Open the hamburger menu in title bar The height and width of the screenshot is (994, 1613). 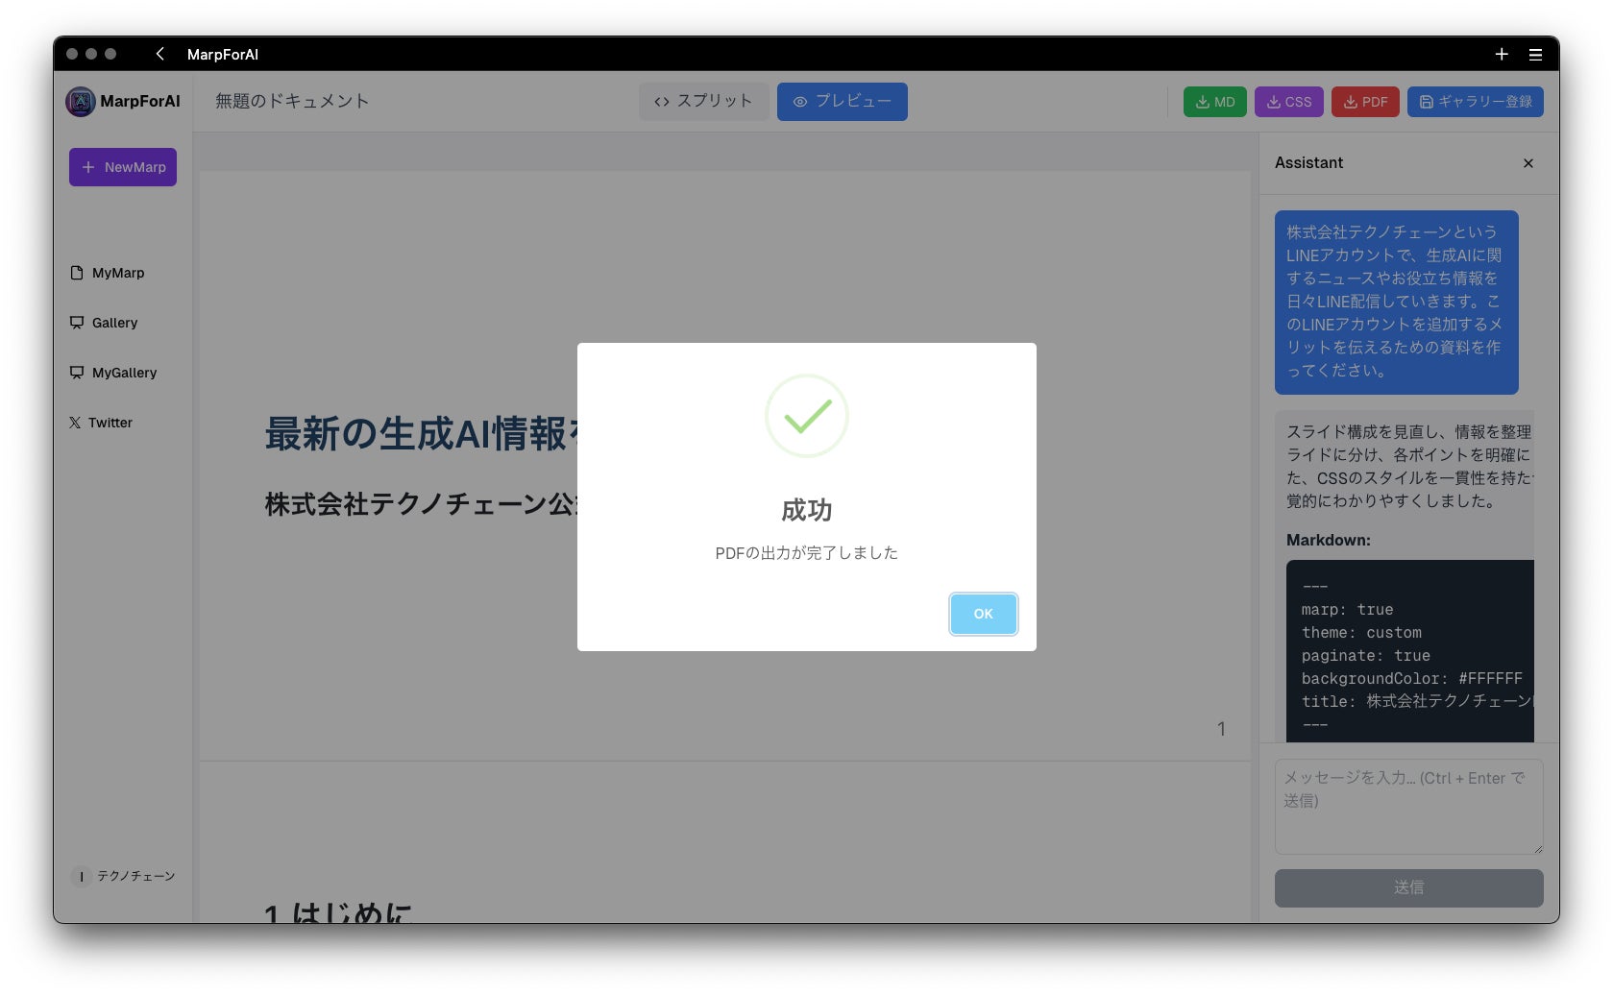point(1536,54)
